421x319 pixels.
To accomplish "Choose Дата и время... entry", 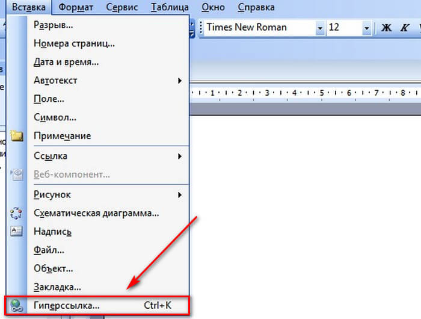I will pos(97,62).
